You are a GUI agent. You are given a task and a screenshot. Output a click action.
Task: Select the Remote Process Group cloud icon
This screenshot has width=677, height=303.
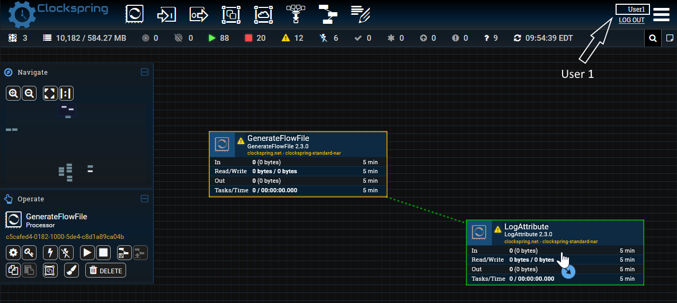pos(263,15)
